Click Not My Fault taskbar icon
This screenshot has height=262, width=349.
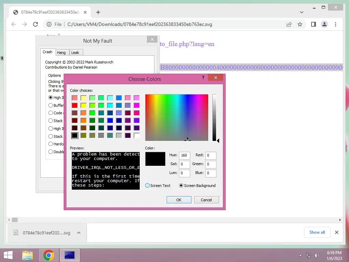tap(70, 255)
